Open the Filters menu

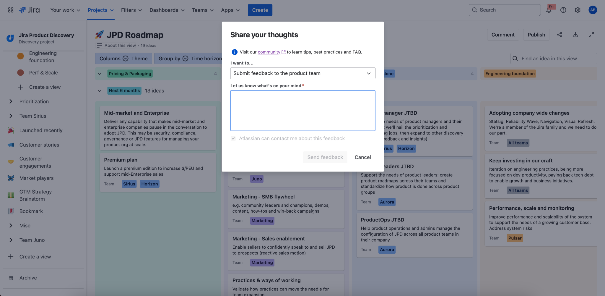coord(131,10)
